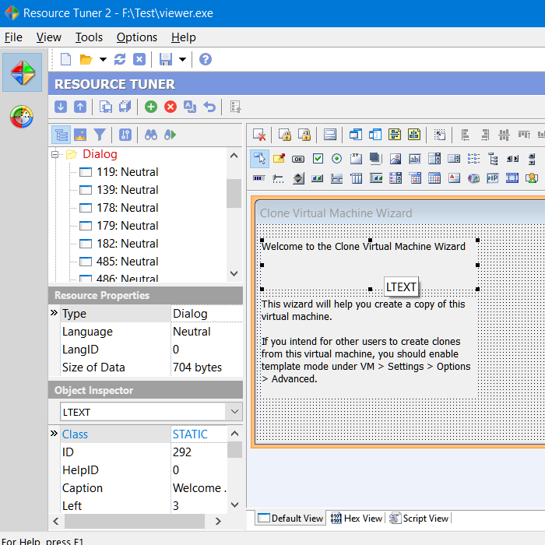Close the current file with the blue X icon

[x=139, y=59]
